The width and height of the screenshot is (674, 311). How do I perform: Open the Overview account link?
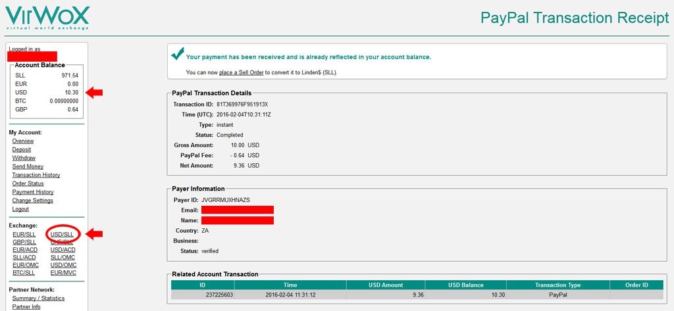coord(23,141)
